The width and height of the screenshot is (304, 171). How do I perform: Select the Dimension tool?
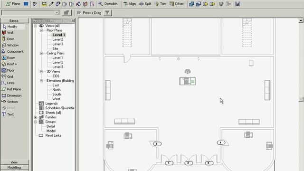11,95
